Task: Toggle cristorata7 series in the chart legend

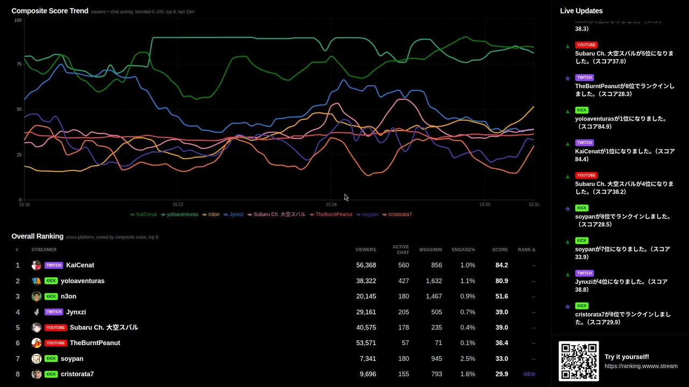Action: (397, 214)
